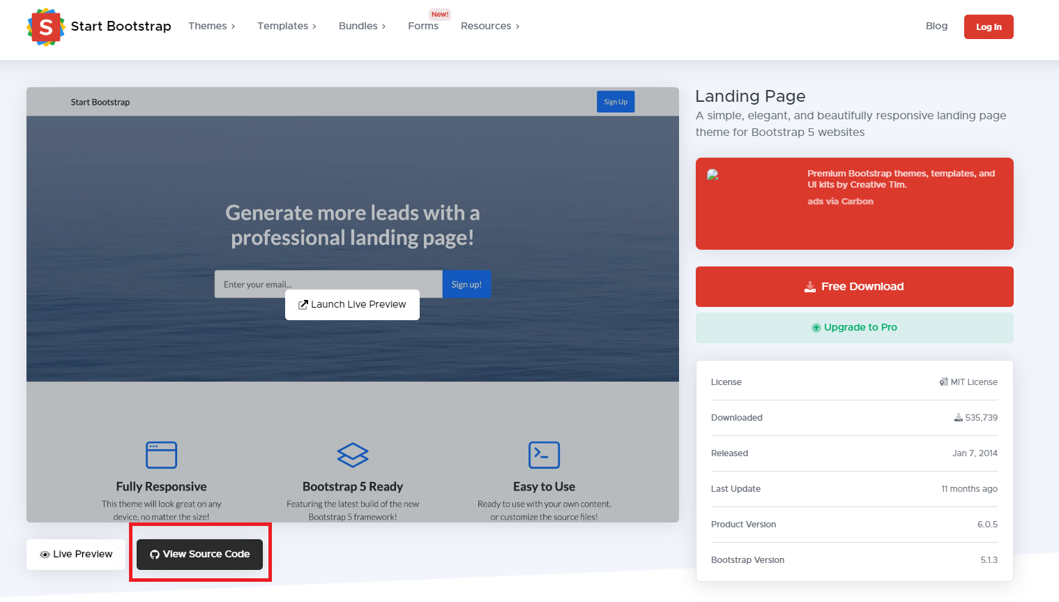
Task: Click the Live Preview button
Action: [x=76, y=555]
